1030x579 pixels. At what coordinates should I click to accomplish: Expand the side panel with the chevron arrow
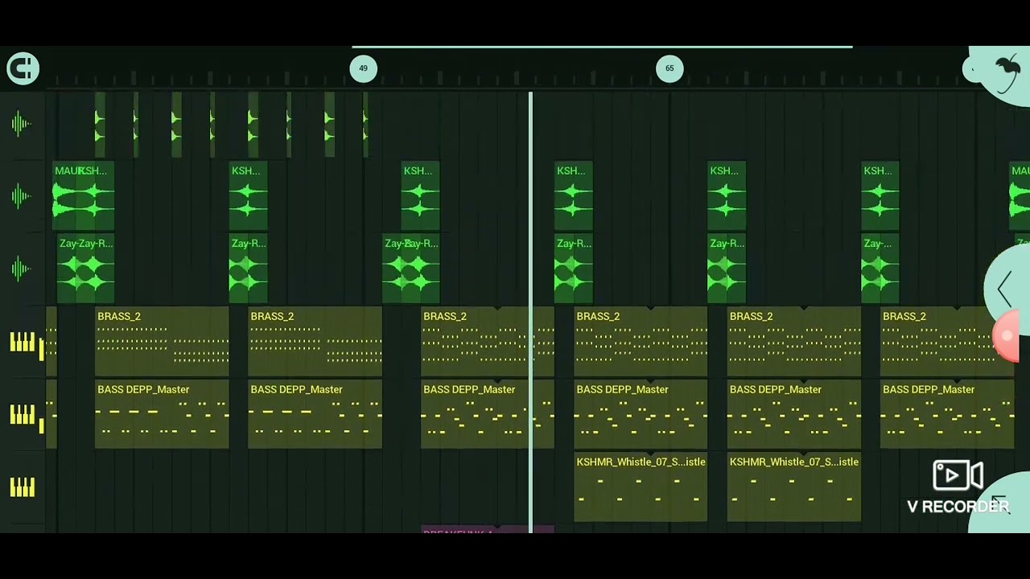tap(1005, 288)
